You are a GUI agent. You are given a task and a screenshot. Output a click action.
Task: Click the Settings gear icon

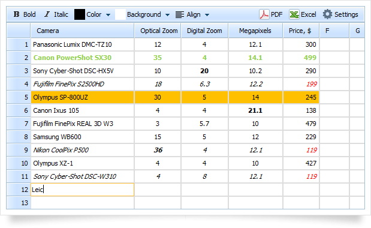327,14
